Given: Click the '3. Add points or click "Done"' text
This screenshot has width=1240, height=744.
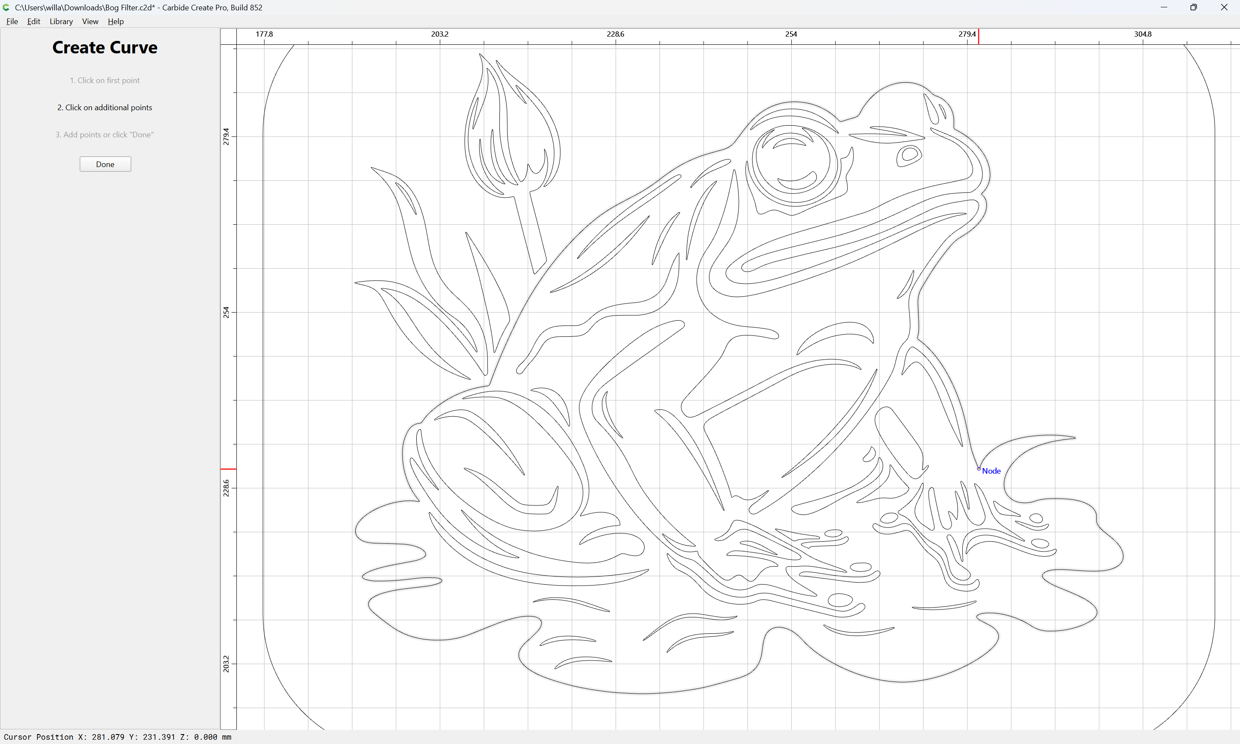Looking at the screenshot, I should click(x=105, y=134).
